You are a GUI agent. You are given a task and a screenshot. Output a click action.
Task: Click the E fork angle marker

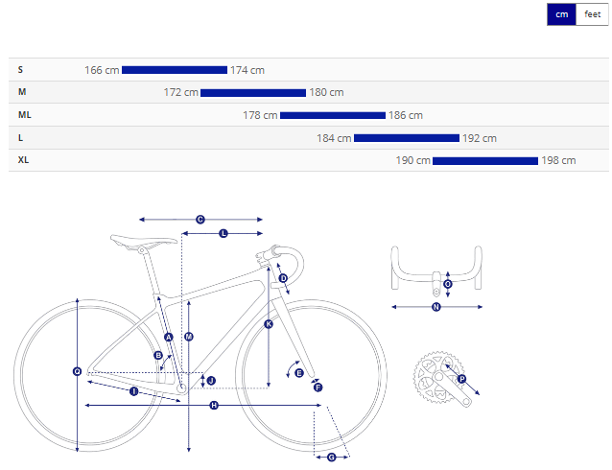click(299, 372)
